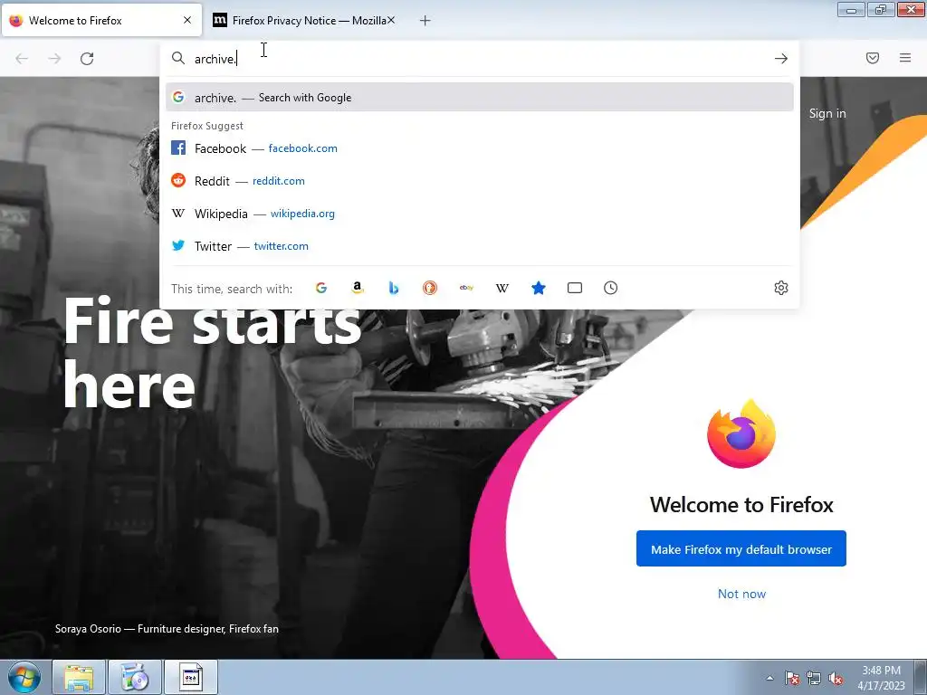This screenshot has width=927, height=695.
Task: Open the Windows Start menu
Action: coord(24,677)
